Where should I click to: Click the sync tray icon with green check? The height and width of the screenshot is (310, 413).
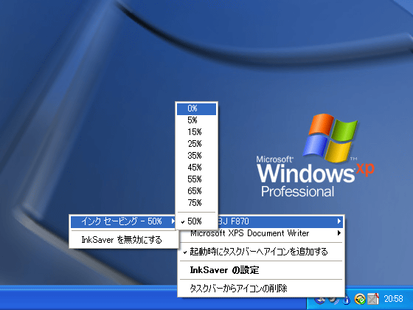tap(360, 299)
